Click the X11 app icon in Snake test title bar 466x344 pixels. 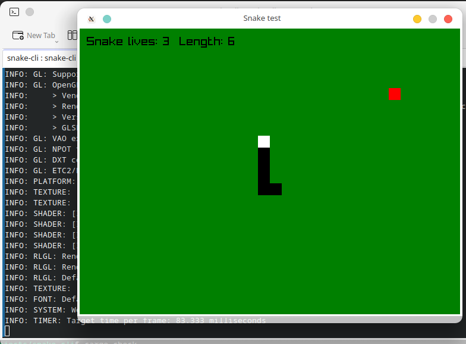click(x=92, y=19)
